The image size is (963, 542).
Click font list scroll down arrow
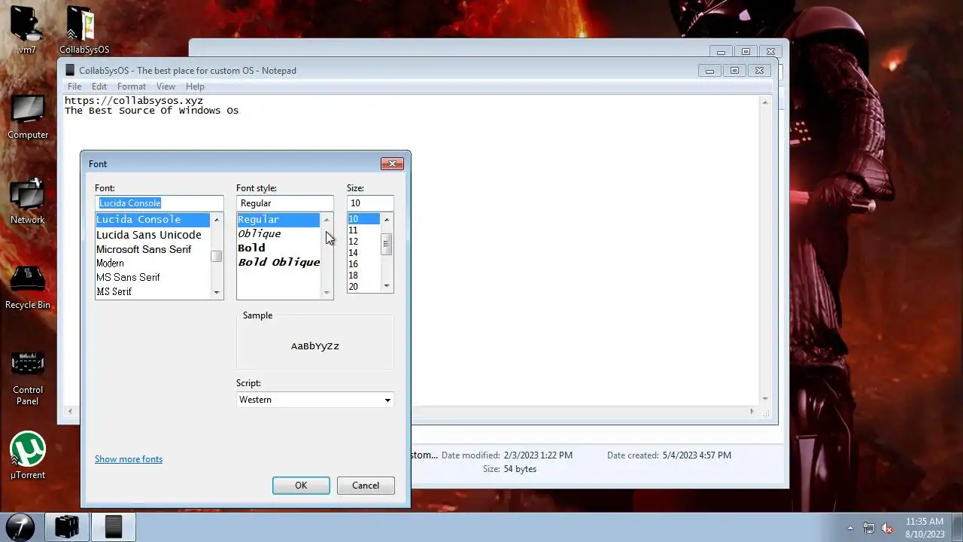coord(217,292)
